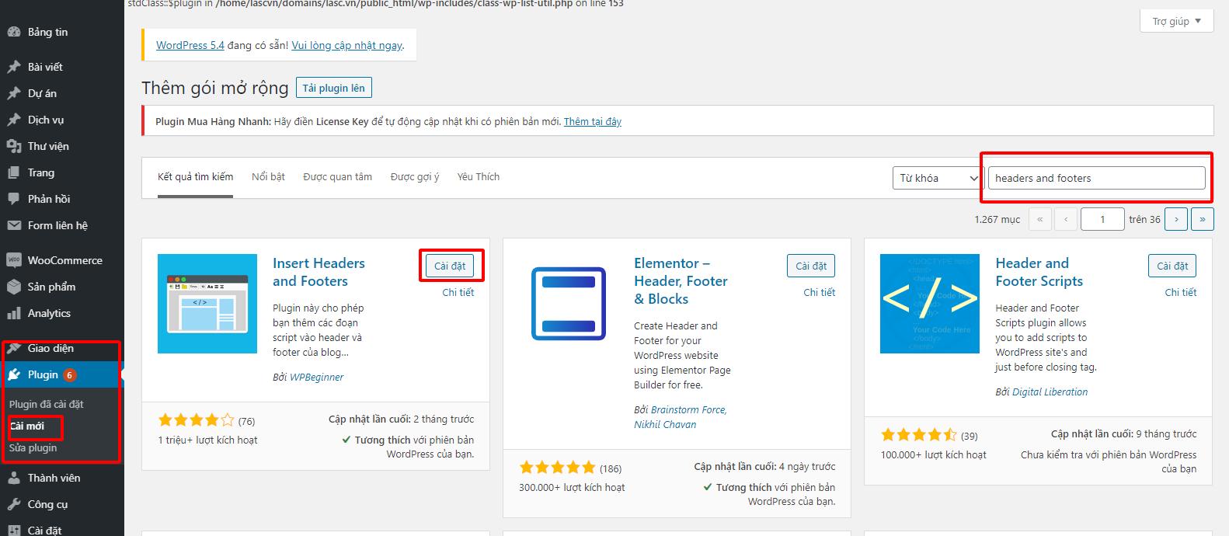Click the Analytics bar chart icon
This screenshot has height=536, width=1229.
(x=13, y=313)
